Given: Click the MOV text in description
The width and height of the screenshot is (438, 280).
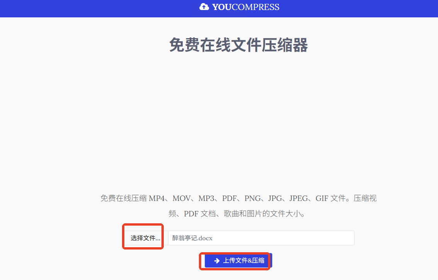Looking at the screenshot, I should [182, 198].
